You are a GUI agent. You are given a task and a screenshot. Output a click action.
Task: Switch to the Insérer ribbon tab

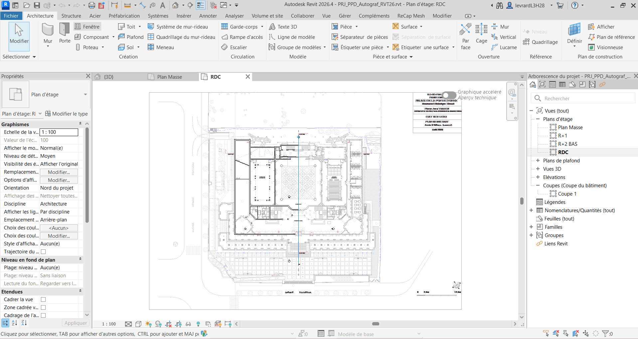(184, 16)
